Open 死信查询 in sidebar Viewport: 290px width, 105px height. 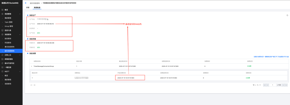pos(8,42)
